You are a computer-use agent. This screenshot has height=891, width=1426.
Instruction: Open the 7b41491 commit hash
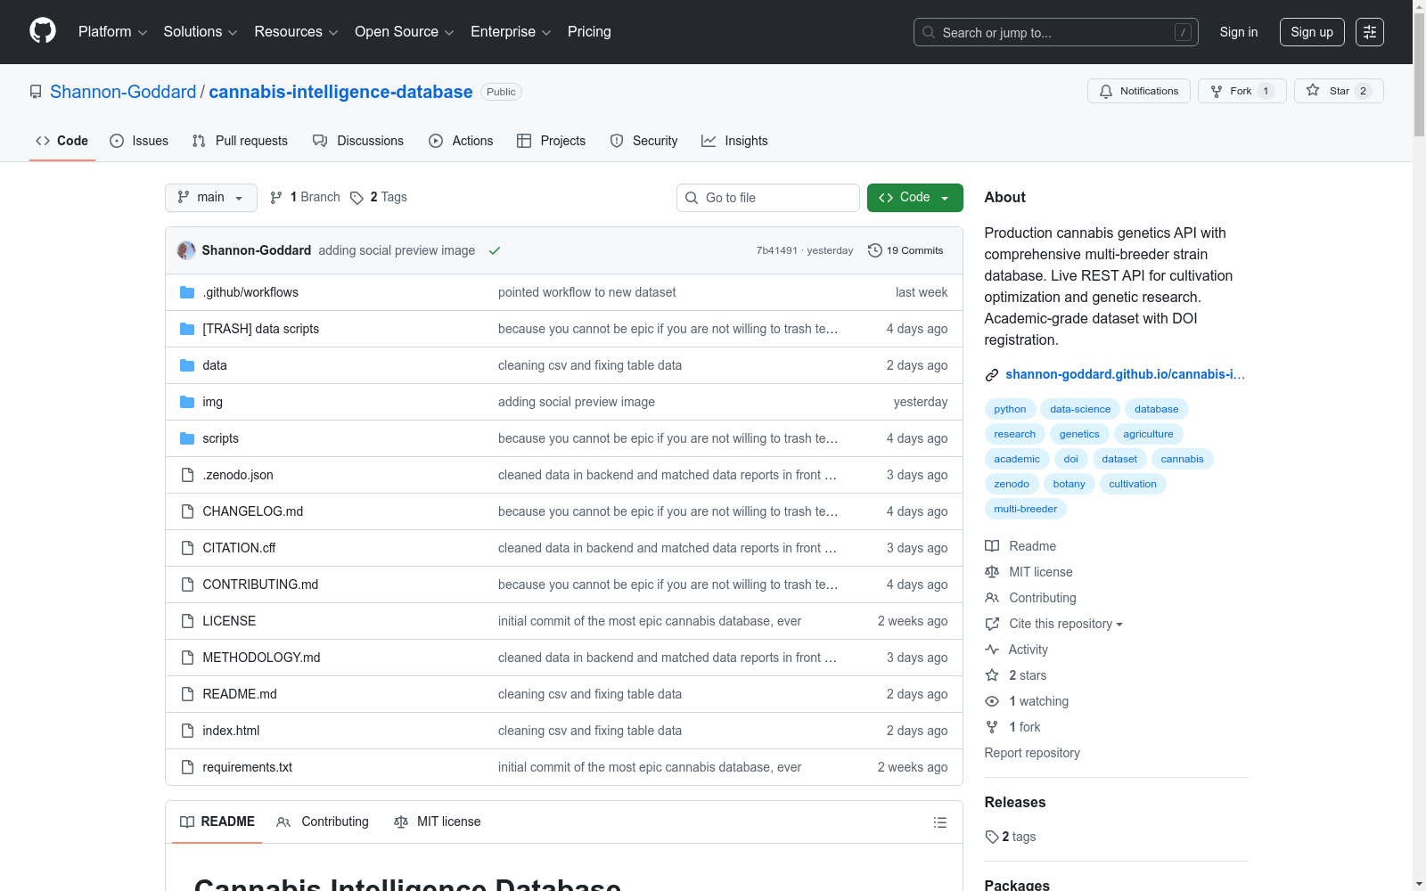[776, 250]
